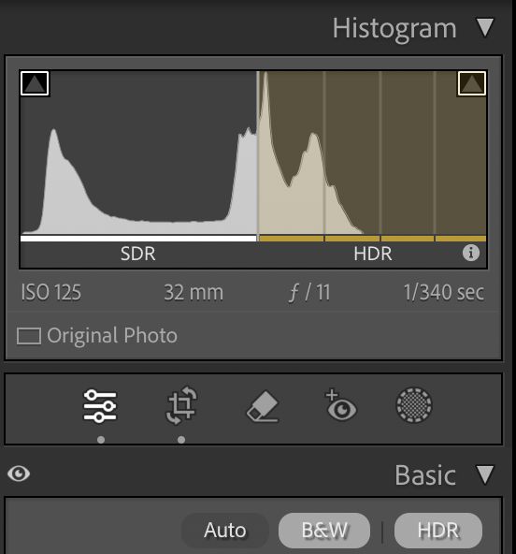
Task: Click the Basic panel header label
Action: [x=425, y=475]
